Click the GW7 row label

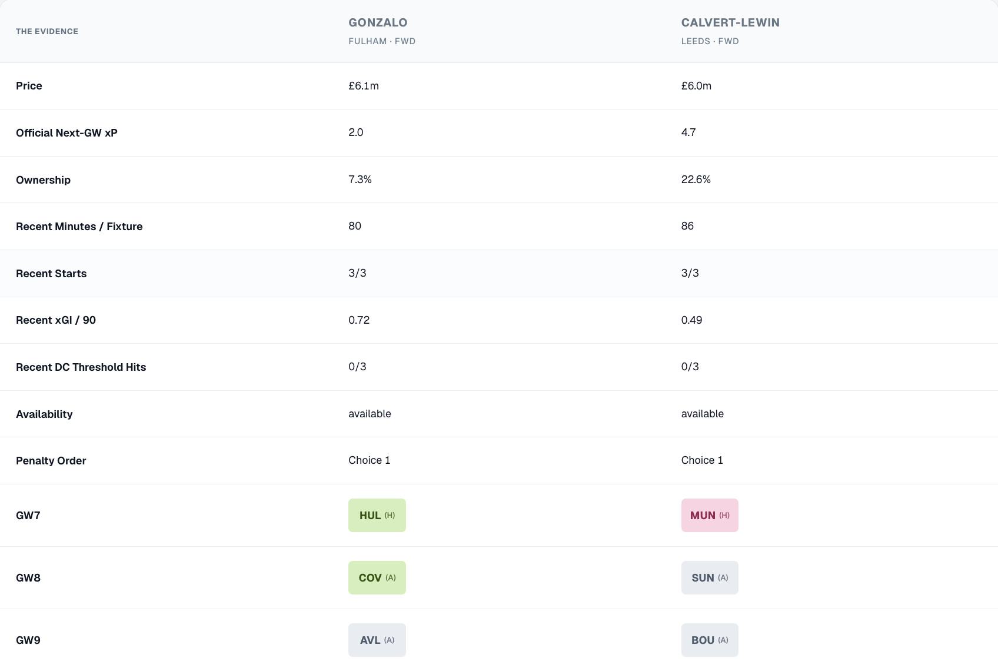click(28, 516)
